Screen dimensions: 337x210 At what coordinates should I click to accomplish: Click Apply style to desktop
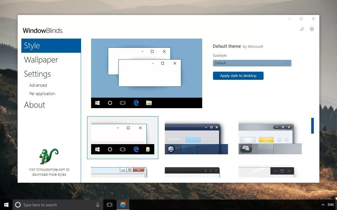pyautogui.click(x=238, y=76)
